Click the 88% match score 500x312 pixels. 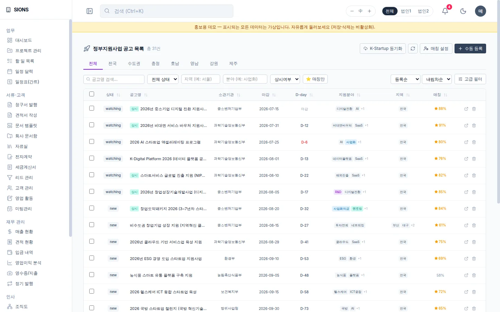pos(440,109)
